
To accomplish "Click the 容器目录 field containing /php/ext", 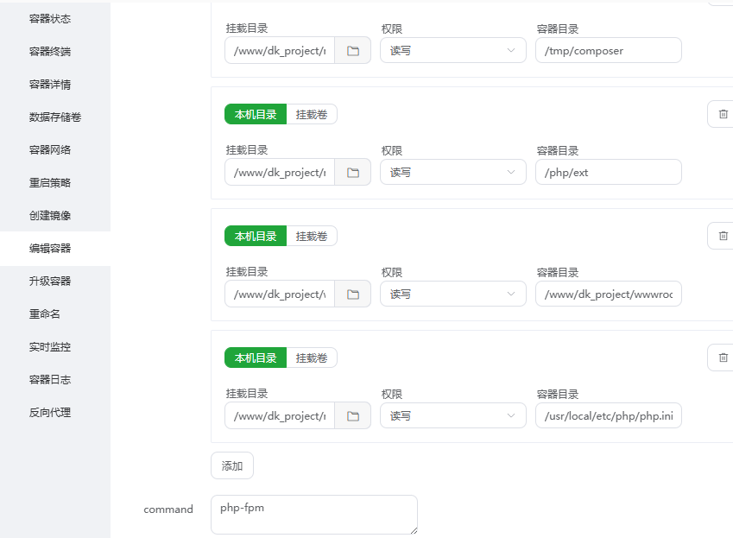I will [x=608, y=173].
